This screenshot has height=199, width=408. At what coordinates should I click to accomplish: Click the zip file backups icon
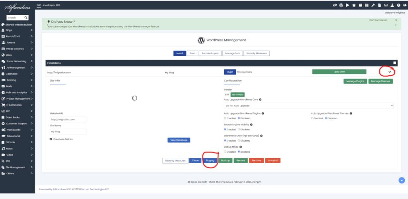click(380, 5)
